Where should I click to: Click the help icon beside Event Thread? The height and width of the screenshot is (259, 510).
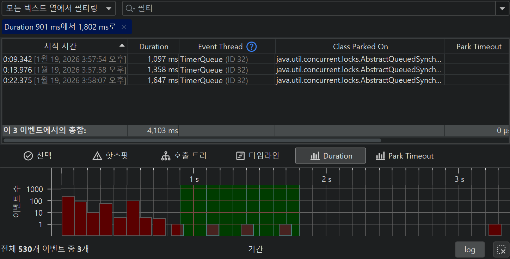click(x=252, y=47)
